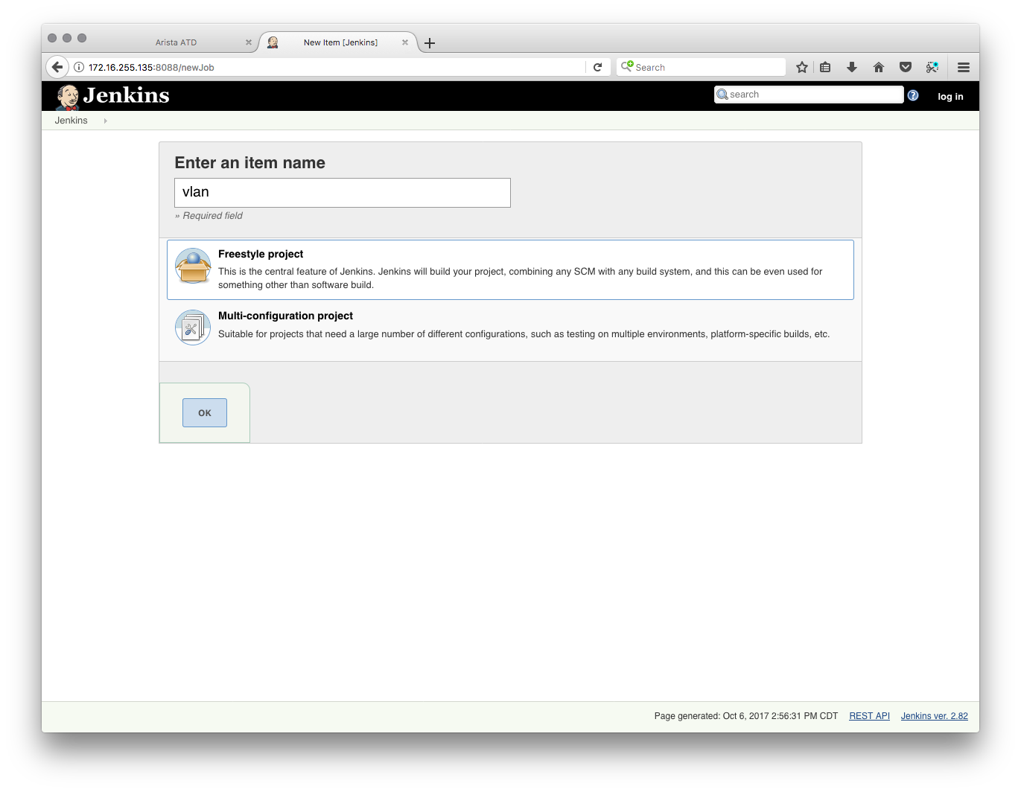This screenshot has width=1021, height=792.
Task: Go to browser home page icon
Action: (879, 68)
